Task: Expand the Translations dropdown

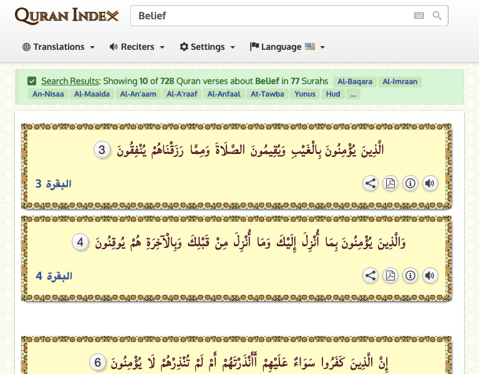Action: (x=59, y=47)
